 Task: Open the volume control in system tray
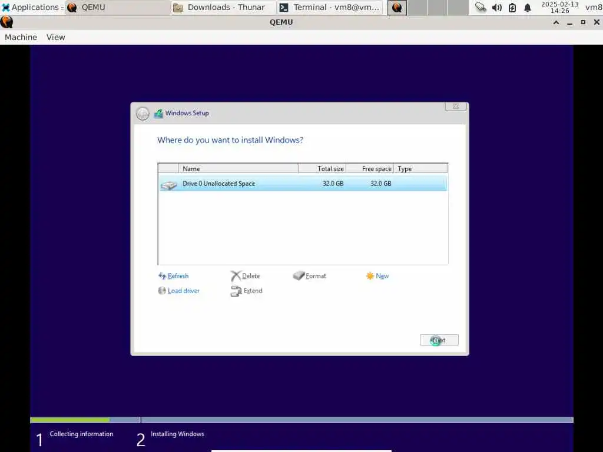click(497, 7)
